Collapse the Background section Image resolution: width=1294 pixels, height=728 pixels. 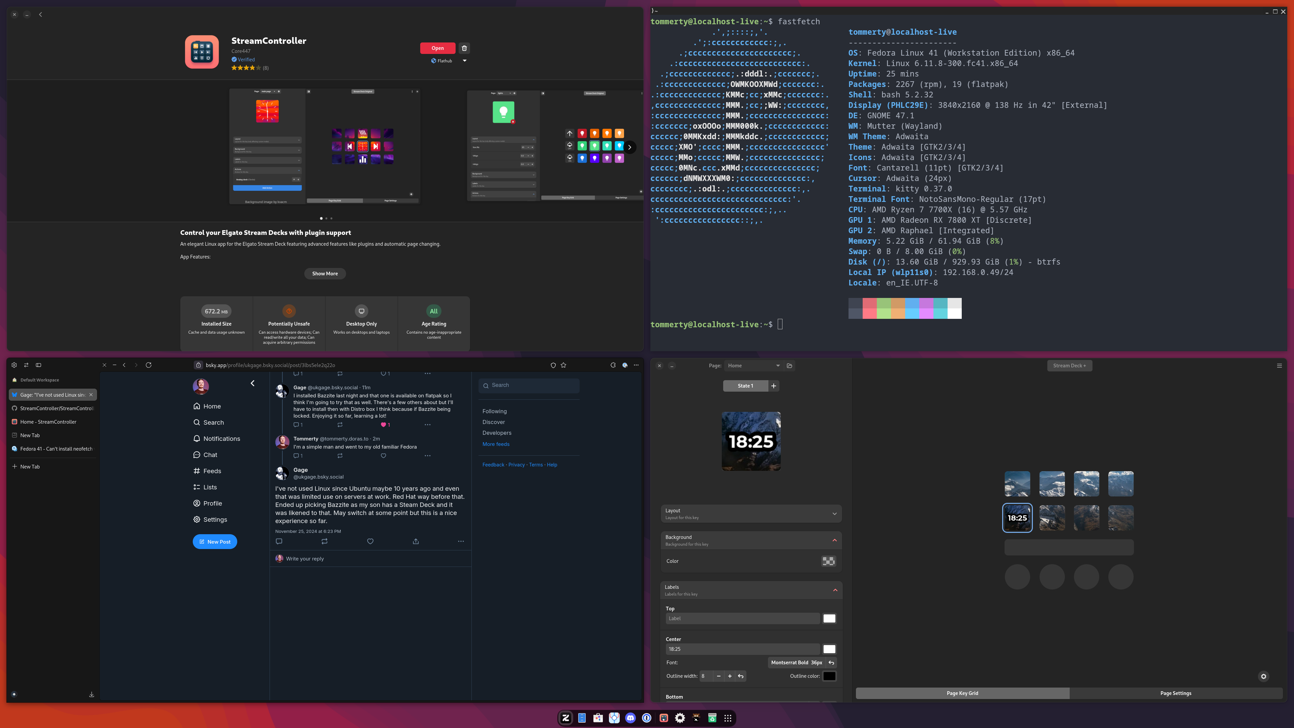(751, 541)
